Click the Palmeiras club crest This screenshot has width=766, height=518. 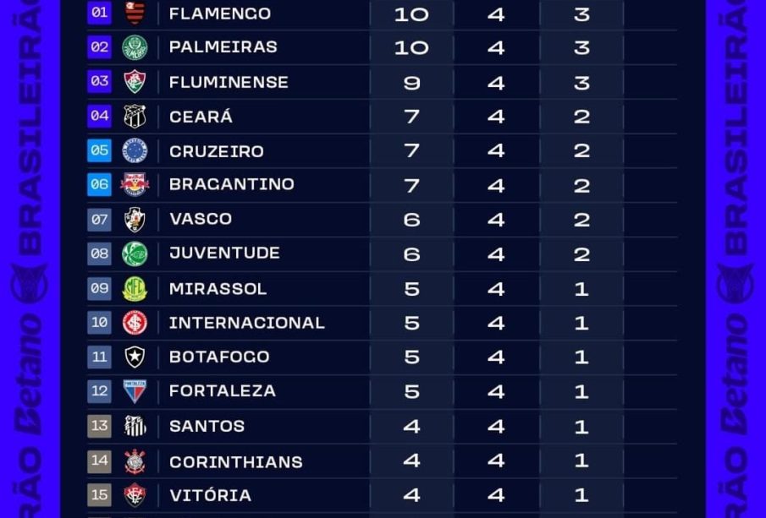point(135,47)
